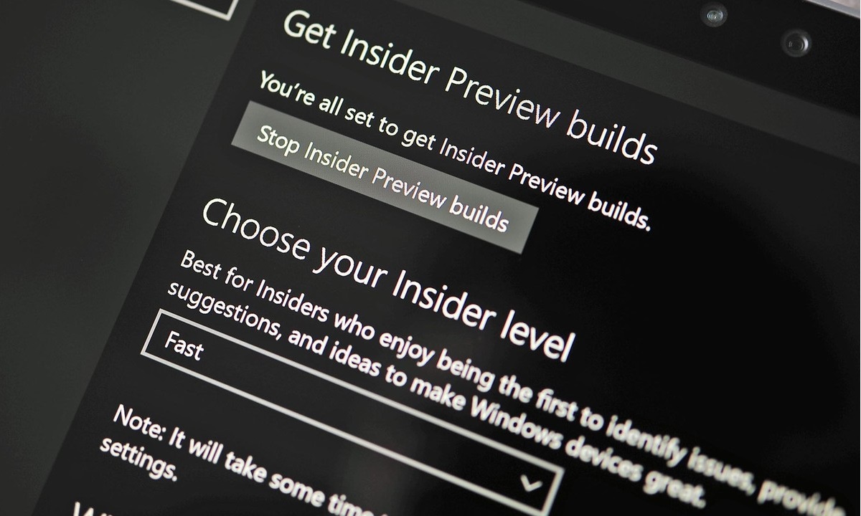Click text "You're all set to get Insider Preview builds."
The height and width of the screenshot is (516, 861).
454,151
